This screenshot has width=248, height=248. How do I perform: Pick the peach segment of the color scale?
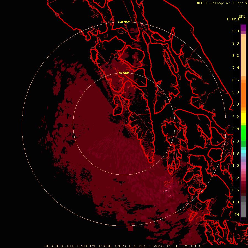point(243,56)
